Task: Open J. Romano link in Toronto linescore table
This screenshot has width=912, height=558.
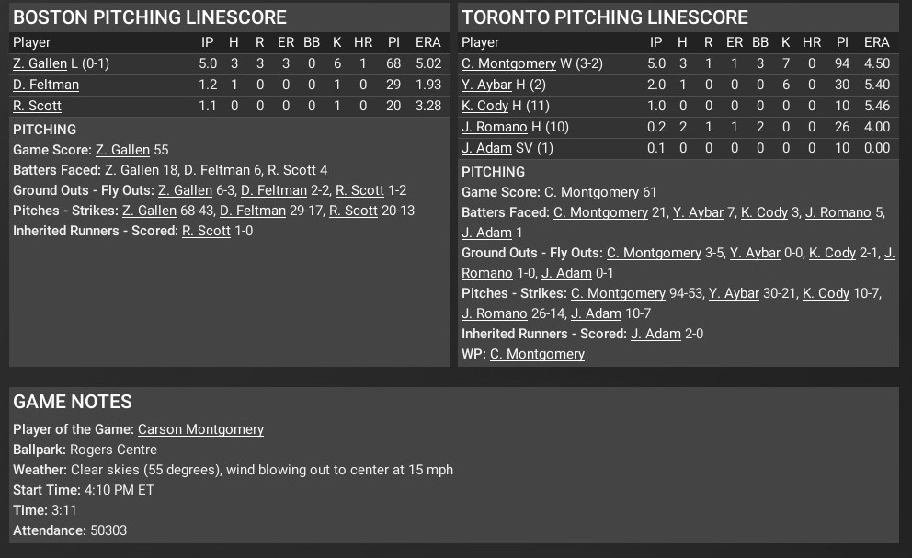Action: pos(494,127)
